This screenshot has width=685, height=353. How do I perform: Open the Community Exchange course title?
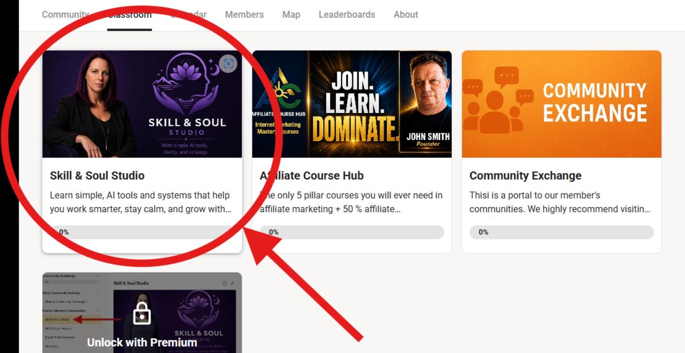pyautogui.click(x=525, y=176)
